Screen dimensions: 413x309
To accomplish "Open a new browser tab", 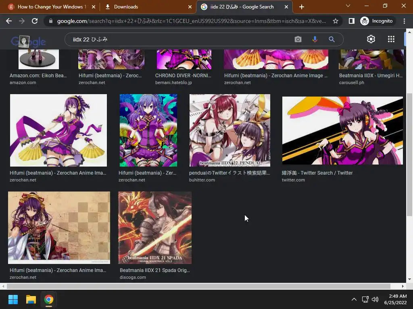I will click(302, 7).
